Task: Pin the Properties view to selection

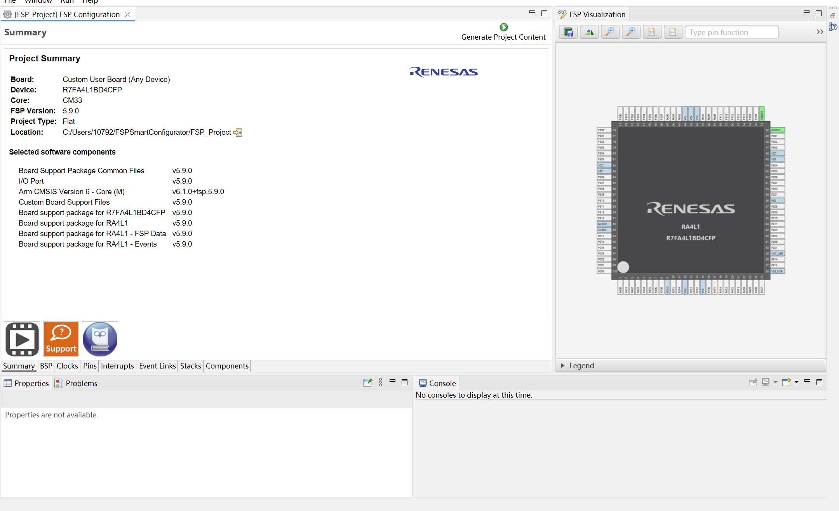Action: pos(367,383)
